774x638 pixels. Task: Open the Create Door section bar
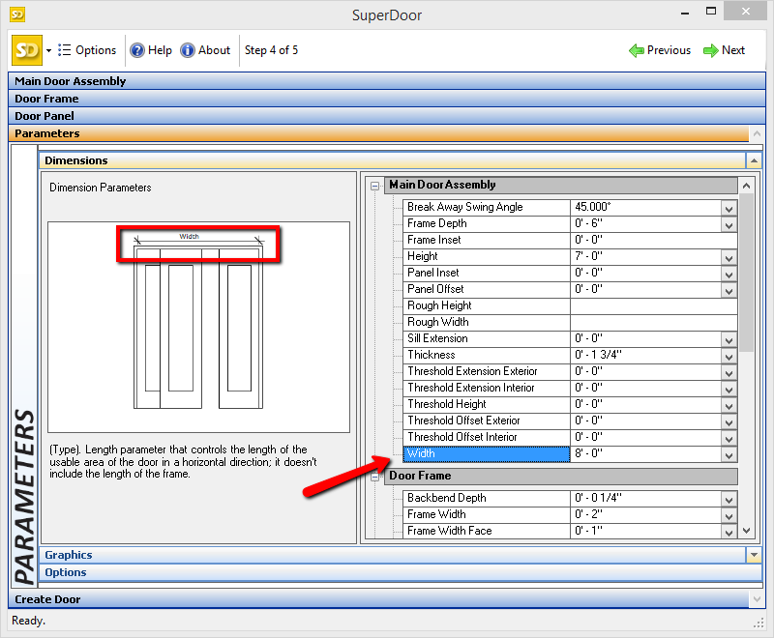point(378,599)
